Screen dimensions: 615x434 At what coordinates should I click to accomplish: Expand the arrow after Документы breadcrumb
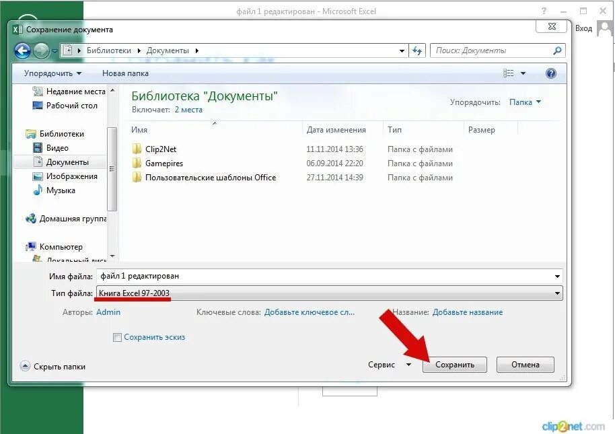(x=197, y=50)
